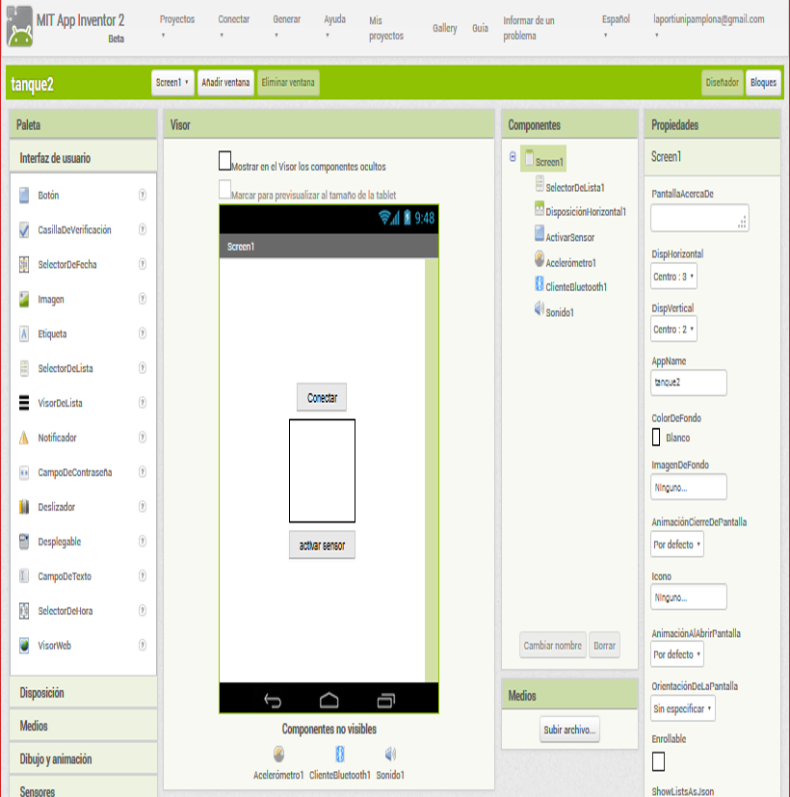Switch to the Bloques view
Viewport: 790px width, 797px height.
763,83
